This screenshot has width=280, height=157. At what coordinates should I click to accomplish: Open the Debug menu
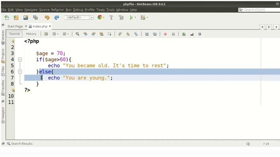78,10
